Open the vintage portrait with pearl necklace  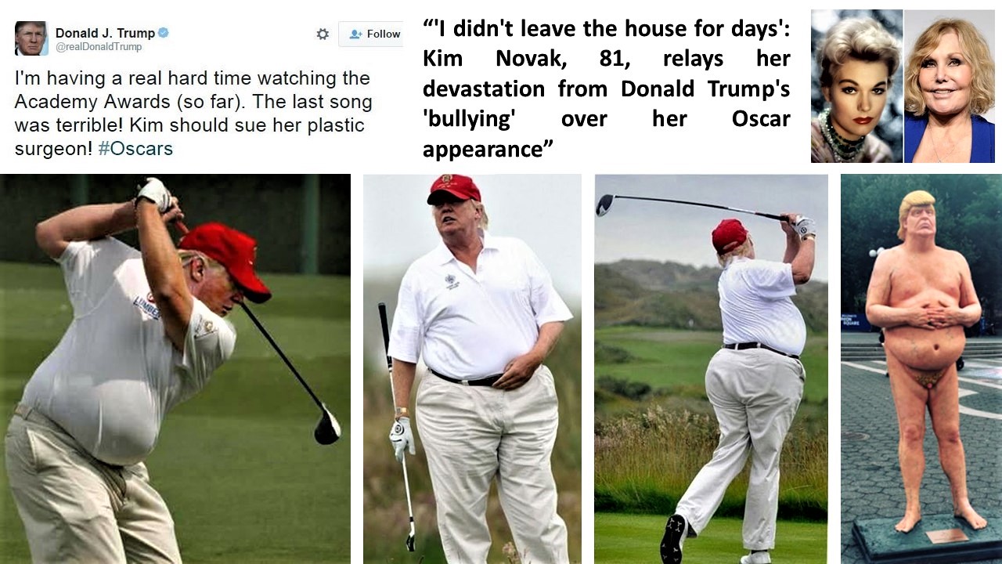tap(856, 86)
